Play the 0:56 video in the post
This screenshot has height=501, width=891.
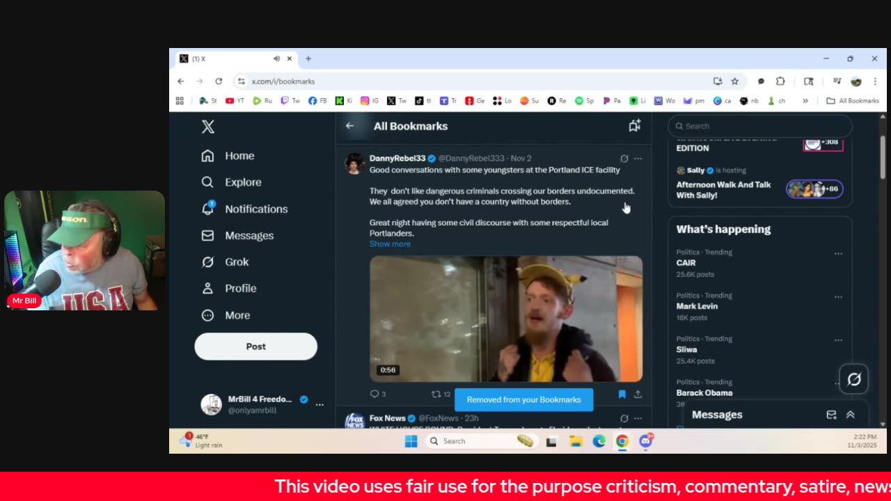point(506,319)
